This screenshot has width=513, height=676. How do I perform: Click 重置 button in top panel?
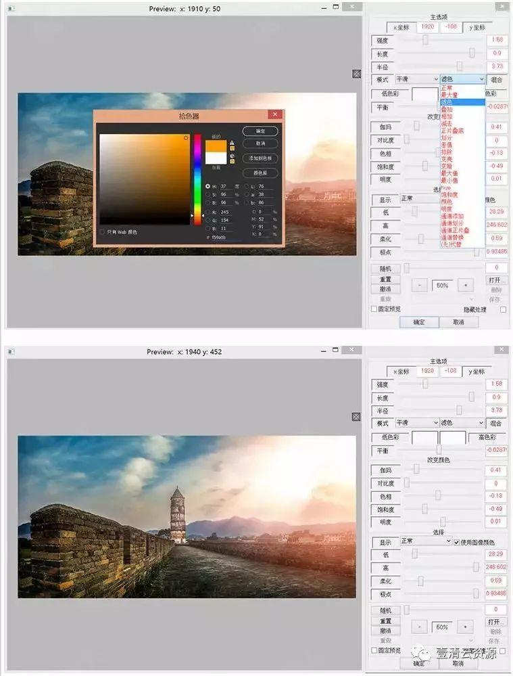pos(385,279)
